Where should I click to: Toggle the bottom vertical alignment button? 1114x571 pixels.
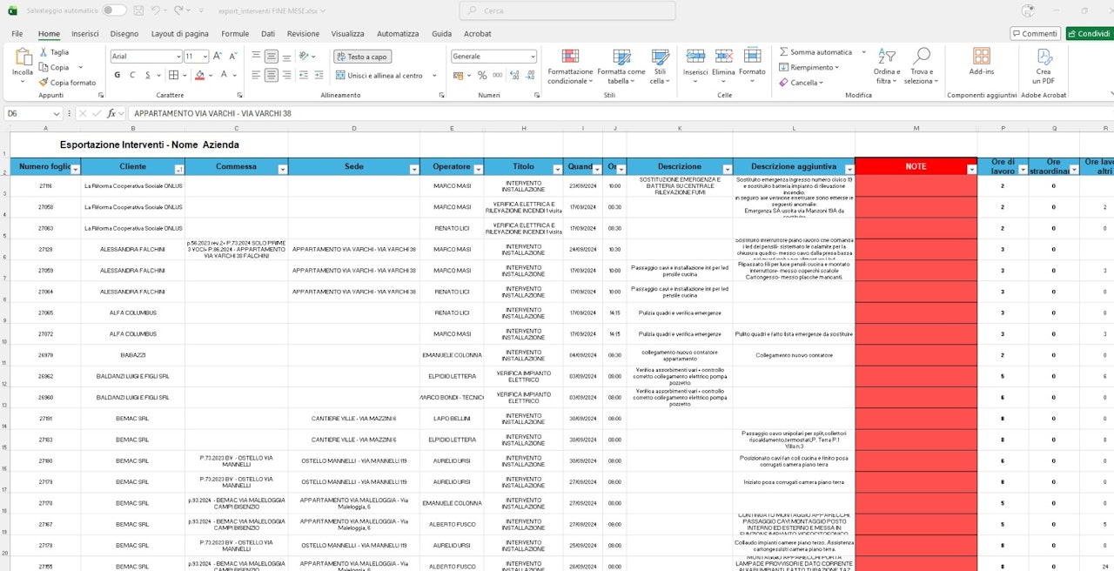tap(286, 56)
